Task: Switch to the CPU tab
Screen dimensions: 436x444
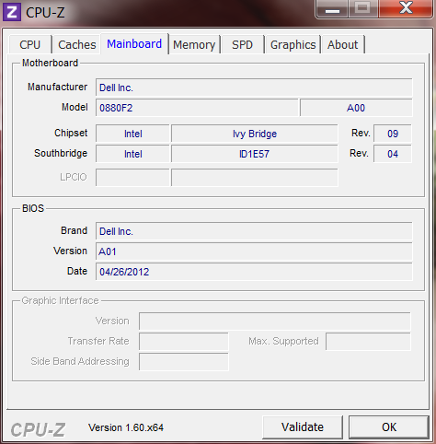Action: pyautogui.click(x=30, y=45)
